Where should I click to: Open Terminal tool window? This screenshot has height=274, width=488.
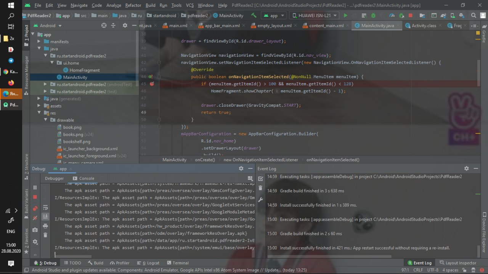tap(177, 263)
